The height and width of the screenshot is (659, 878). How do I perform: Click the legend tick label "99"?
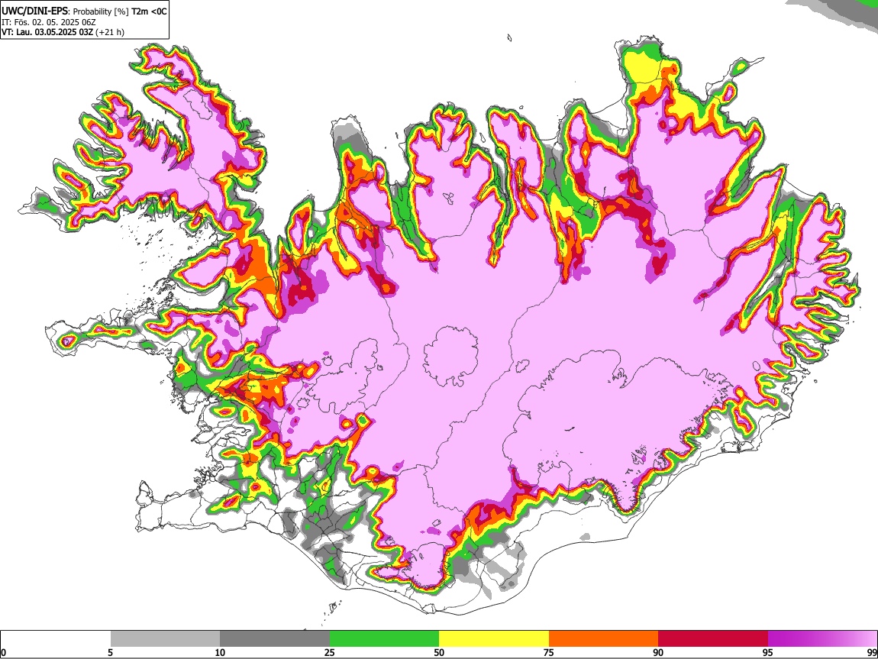pos(872,653)
